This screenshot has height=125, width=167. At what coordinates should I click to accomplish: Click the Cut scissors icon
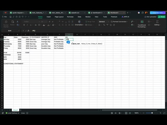tap(17, 22)
